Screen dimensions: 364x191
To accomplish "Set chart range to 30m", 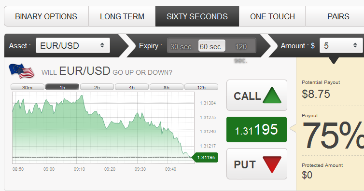I will click(28, 87).
